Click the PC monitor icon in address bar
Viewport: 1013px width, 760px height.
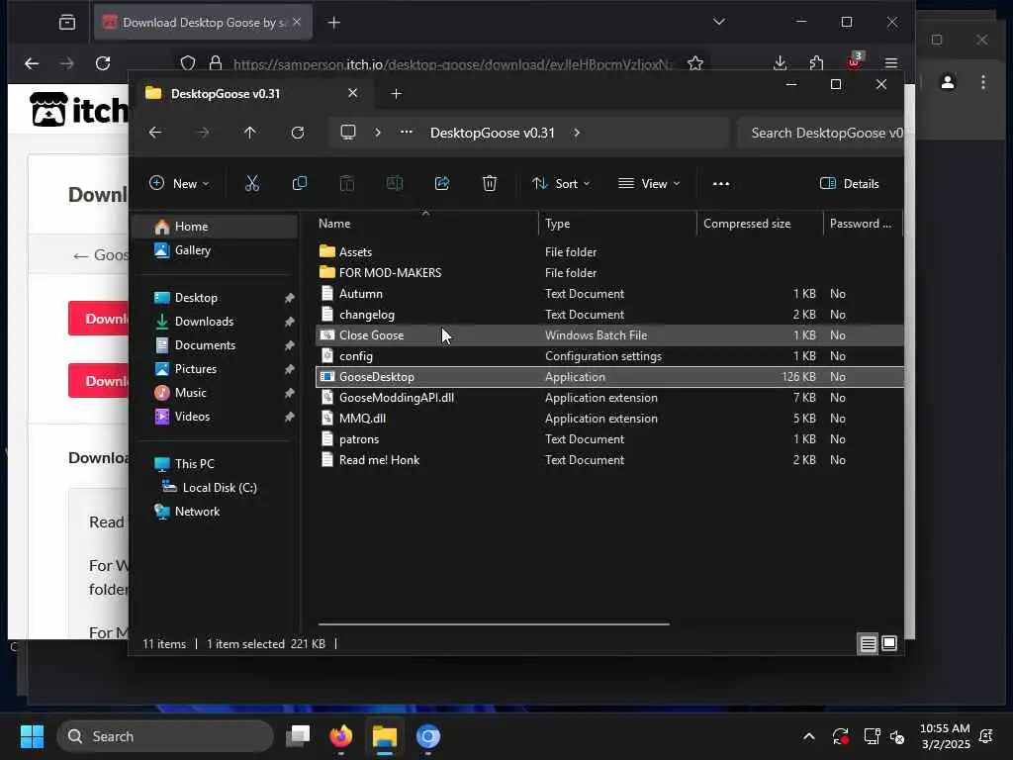coord(348,133)
